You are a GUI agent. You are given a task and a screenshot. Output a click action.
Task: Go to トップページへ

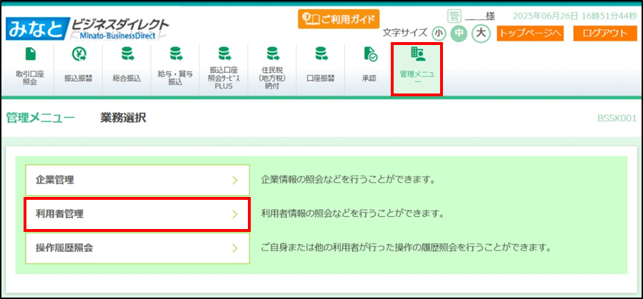[x=530, y=33]
